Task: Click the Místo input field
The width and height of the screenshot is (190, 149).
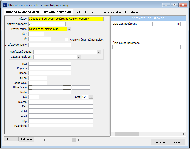Action: pyautogui.click(x=50, y=92)
